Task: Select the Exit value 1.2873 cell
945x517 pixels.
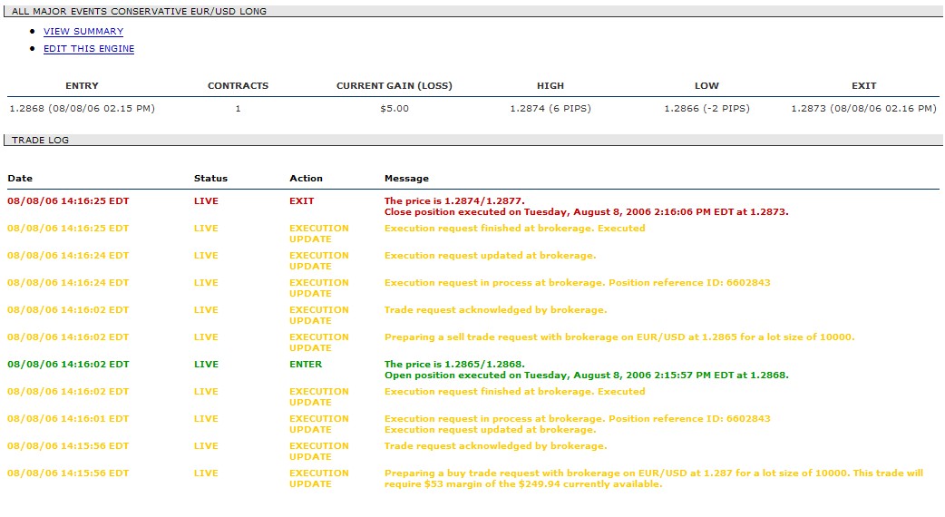Action: coord(863,109)
